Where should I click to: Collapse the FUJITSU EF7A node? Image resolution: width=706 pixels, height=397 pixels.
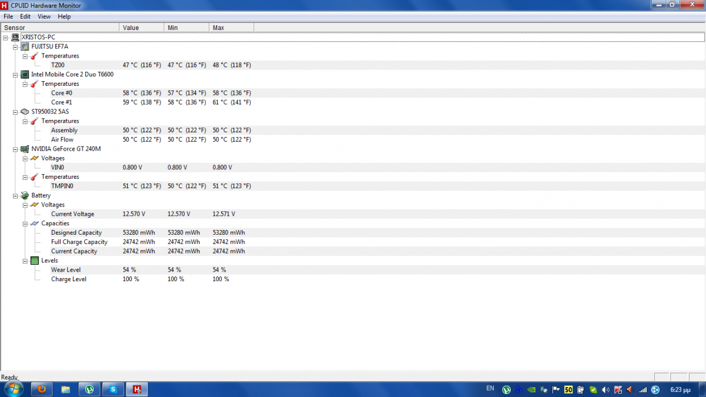(x=16, y=46)
